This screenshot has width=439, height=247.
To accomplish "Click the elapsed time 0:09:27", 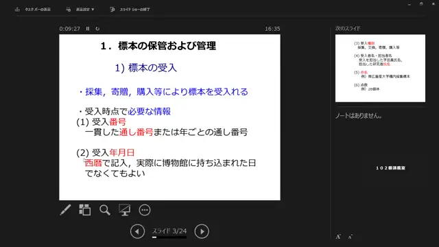I will tap(69, 29).
